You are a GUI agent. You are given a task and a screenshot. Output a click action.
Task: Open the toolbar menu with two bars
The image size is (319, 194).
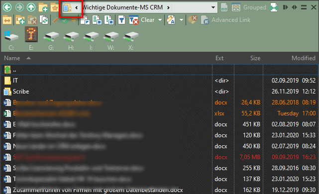pyautogui.click(x=304, y=7)
